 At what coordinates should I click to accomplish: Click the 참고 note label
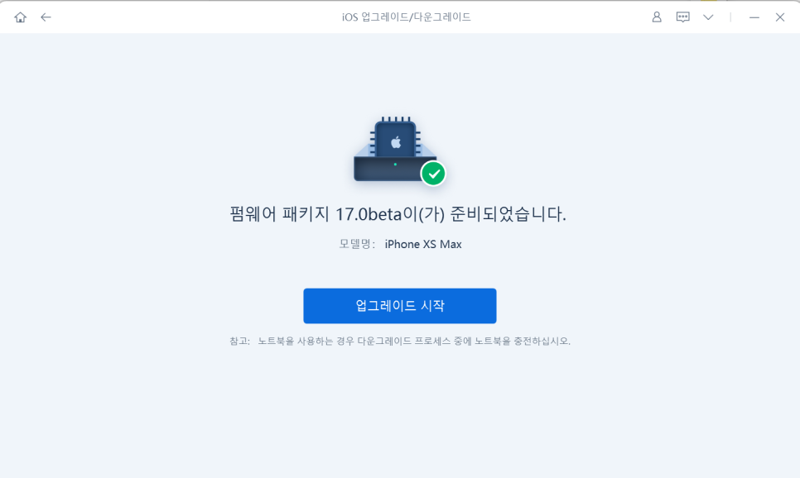coord(239,341)
